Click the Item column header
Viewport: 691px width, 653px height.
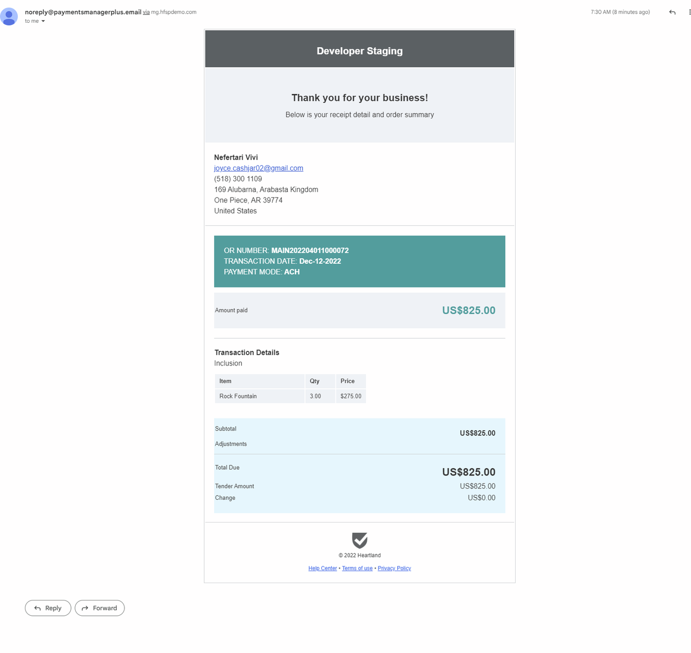tap(226, 381)
